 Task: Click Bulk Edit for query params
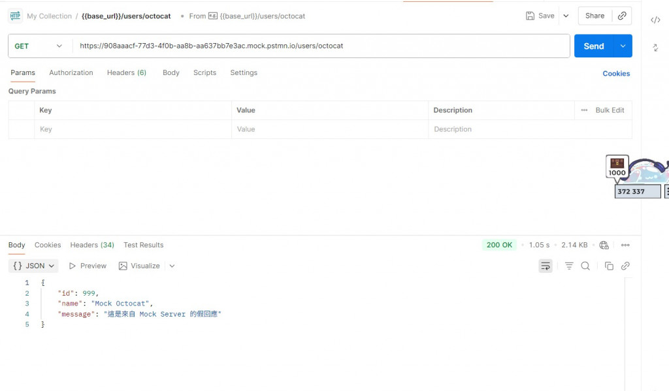pos(610,110)
